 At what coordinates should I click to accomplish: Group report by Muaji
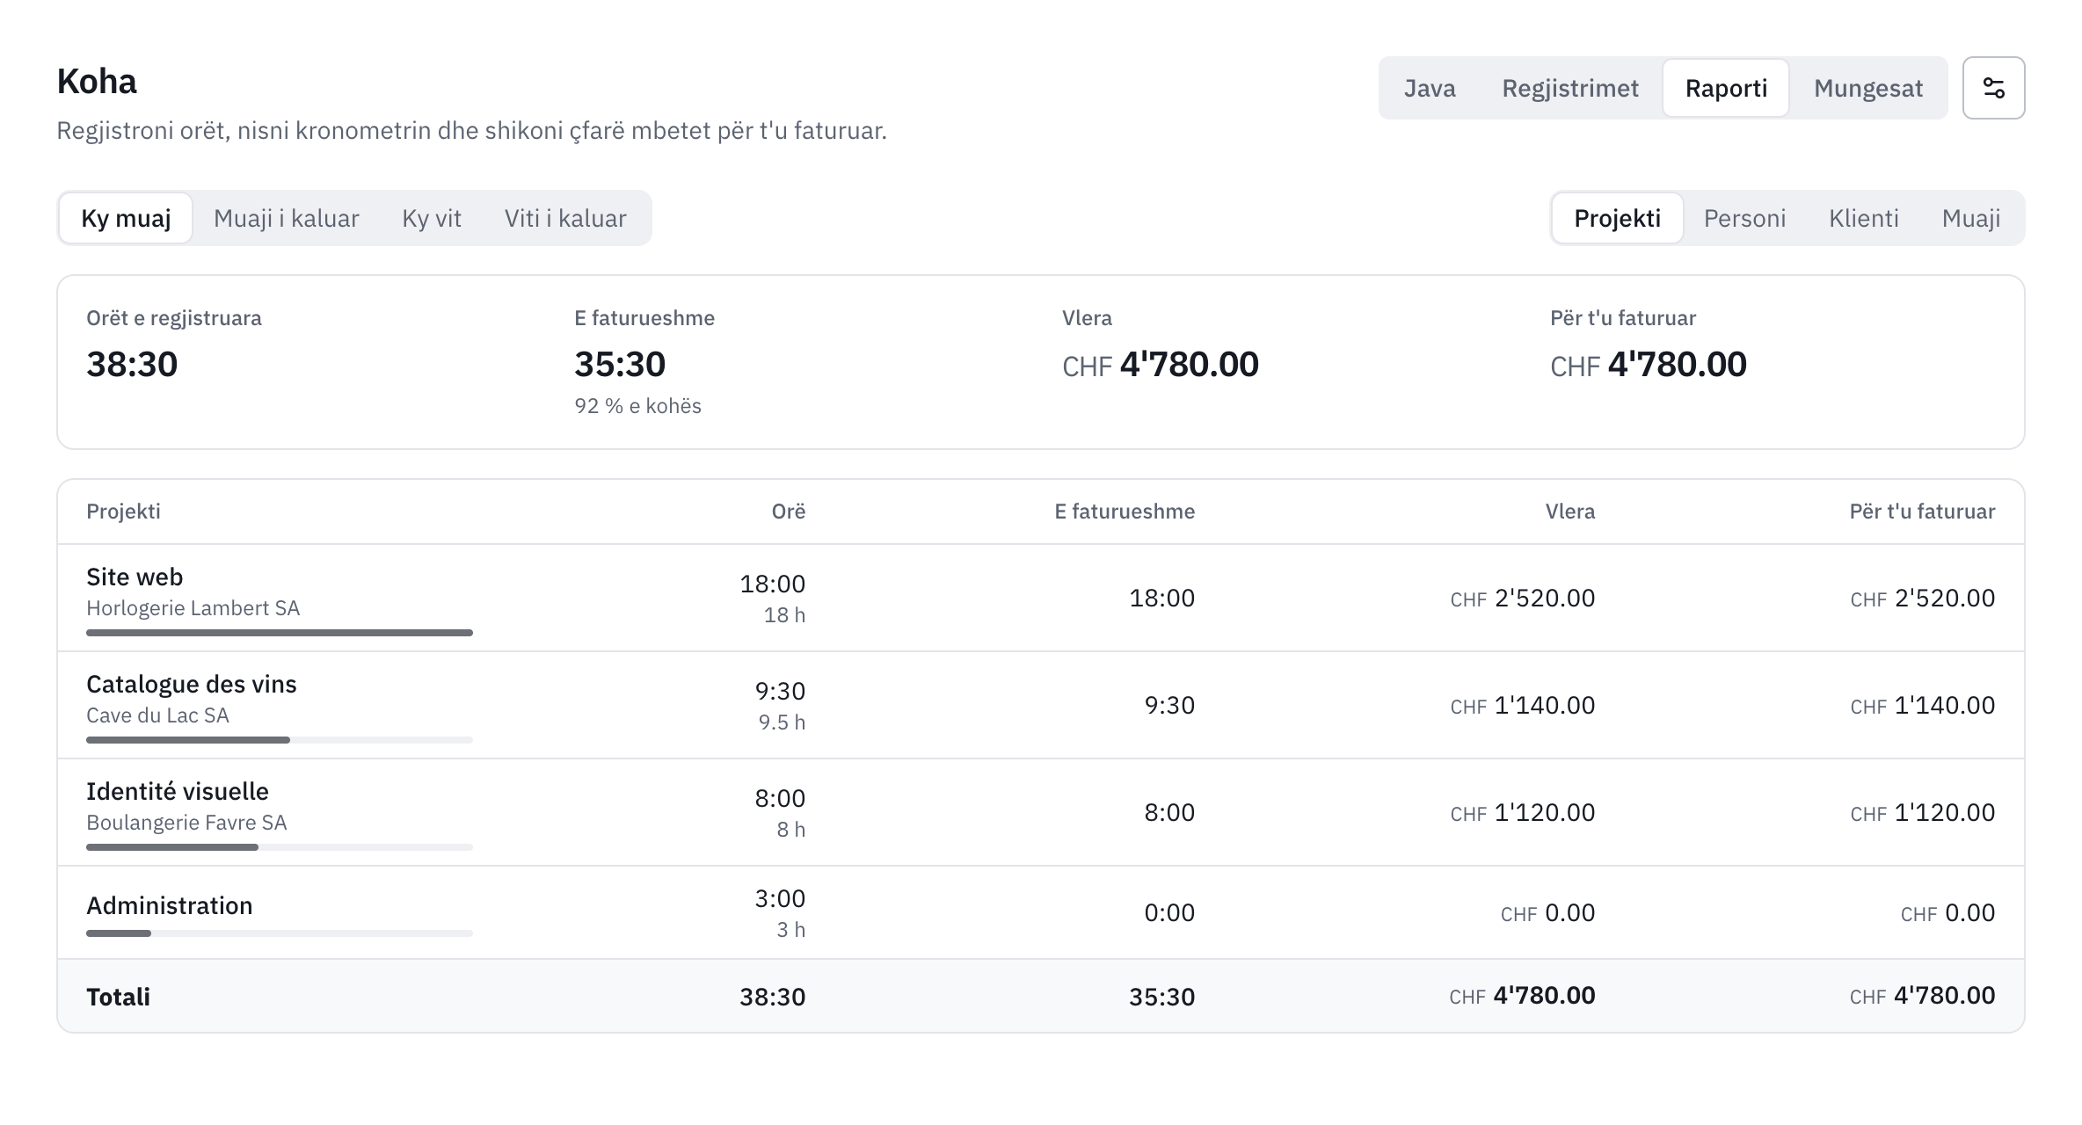(x=1970, y=218)
